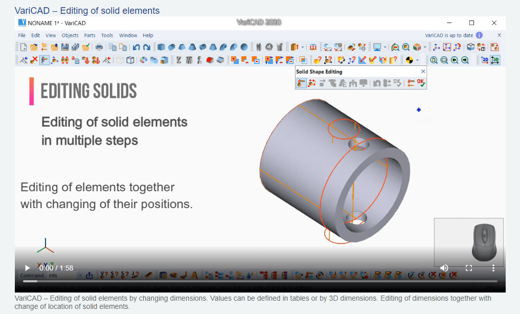Click the red X delete solids icon
520x314 pixels.
tap(34, 60)
